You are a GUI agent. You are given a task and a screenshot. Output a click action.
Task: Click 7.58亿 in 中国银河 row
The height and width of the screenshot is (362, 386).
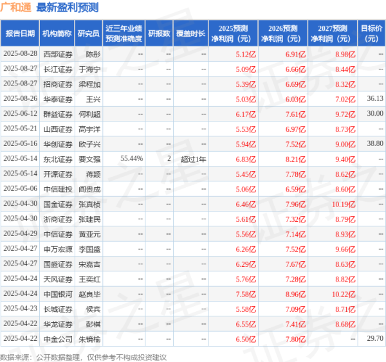246,294
